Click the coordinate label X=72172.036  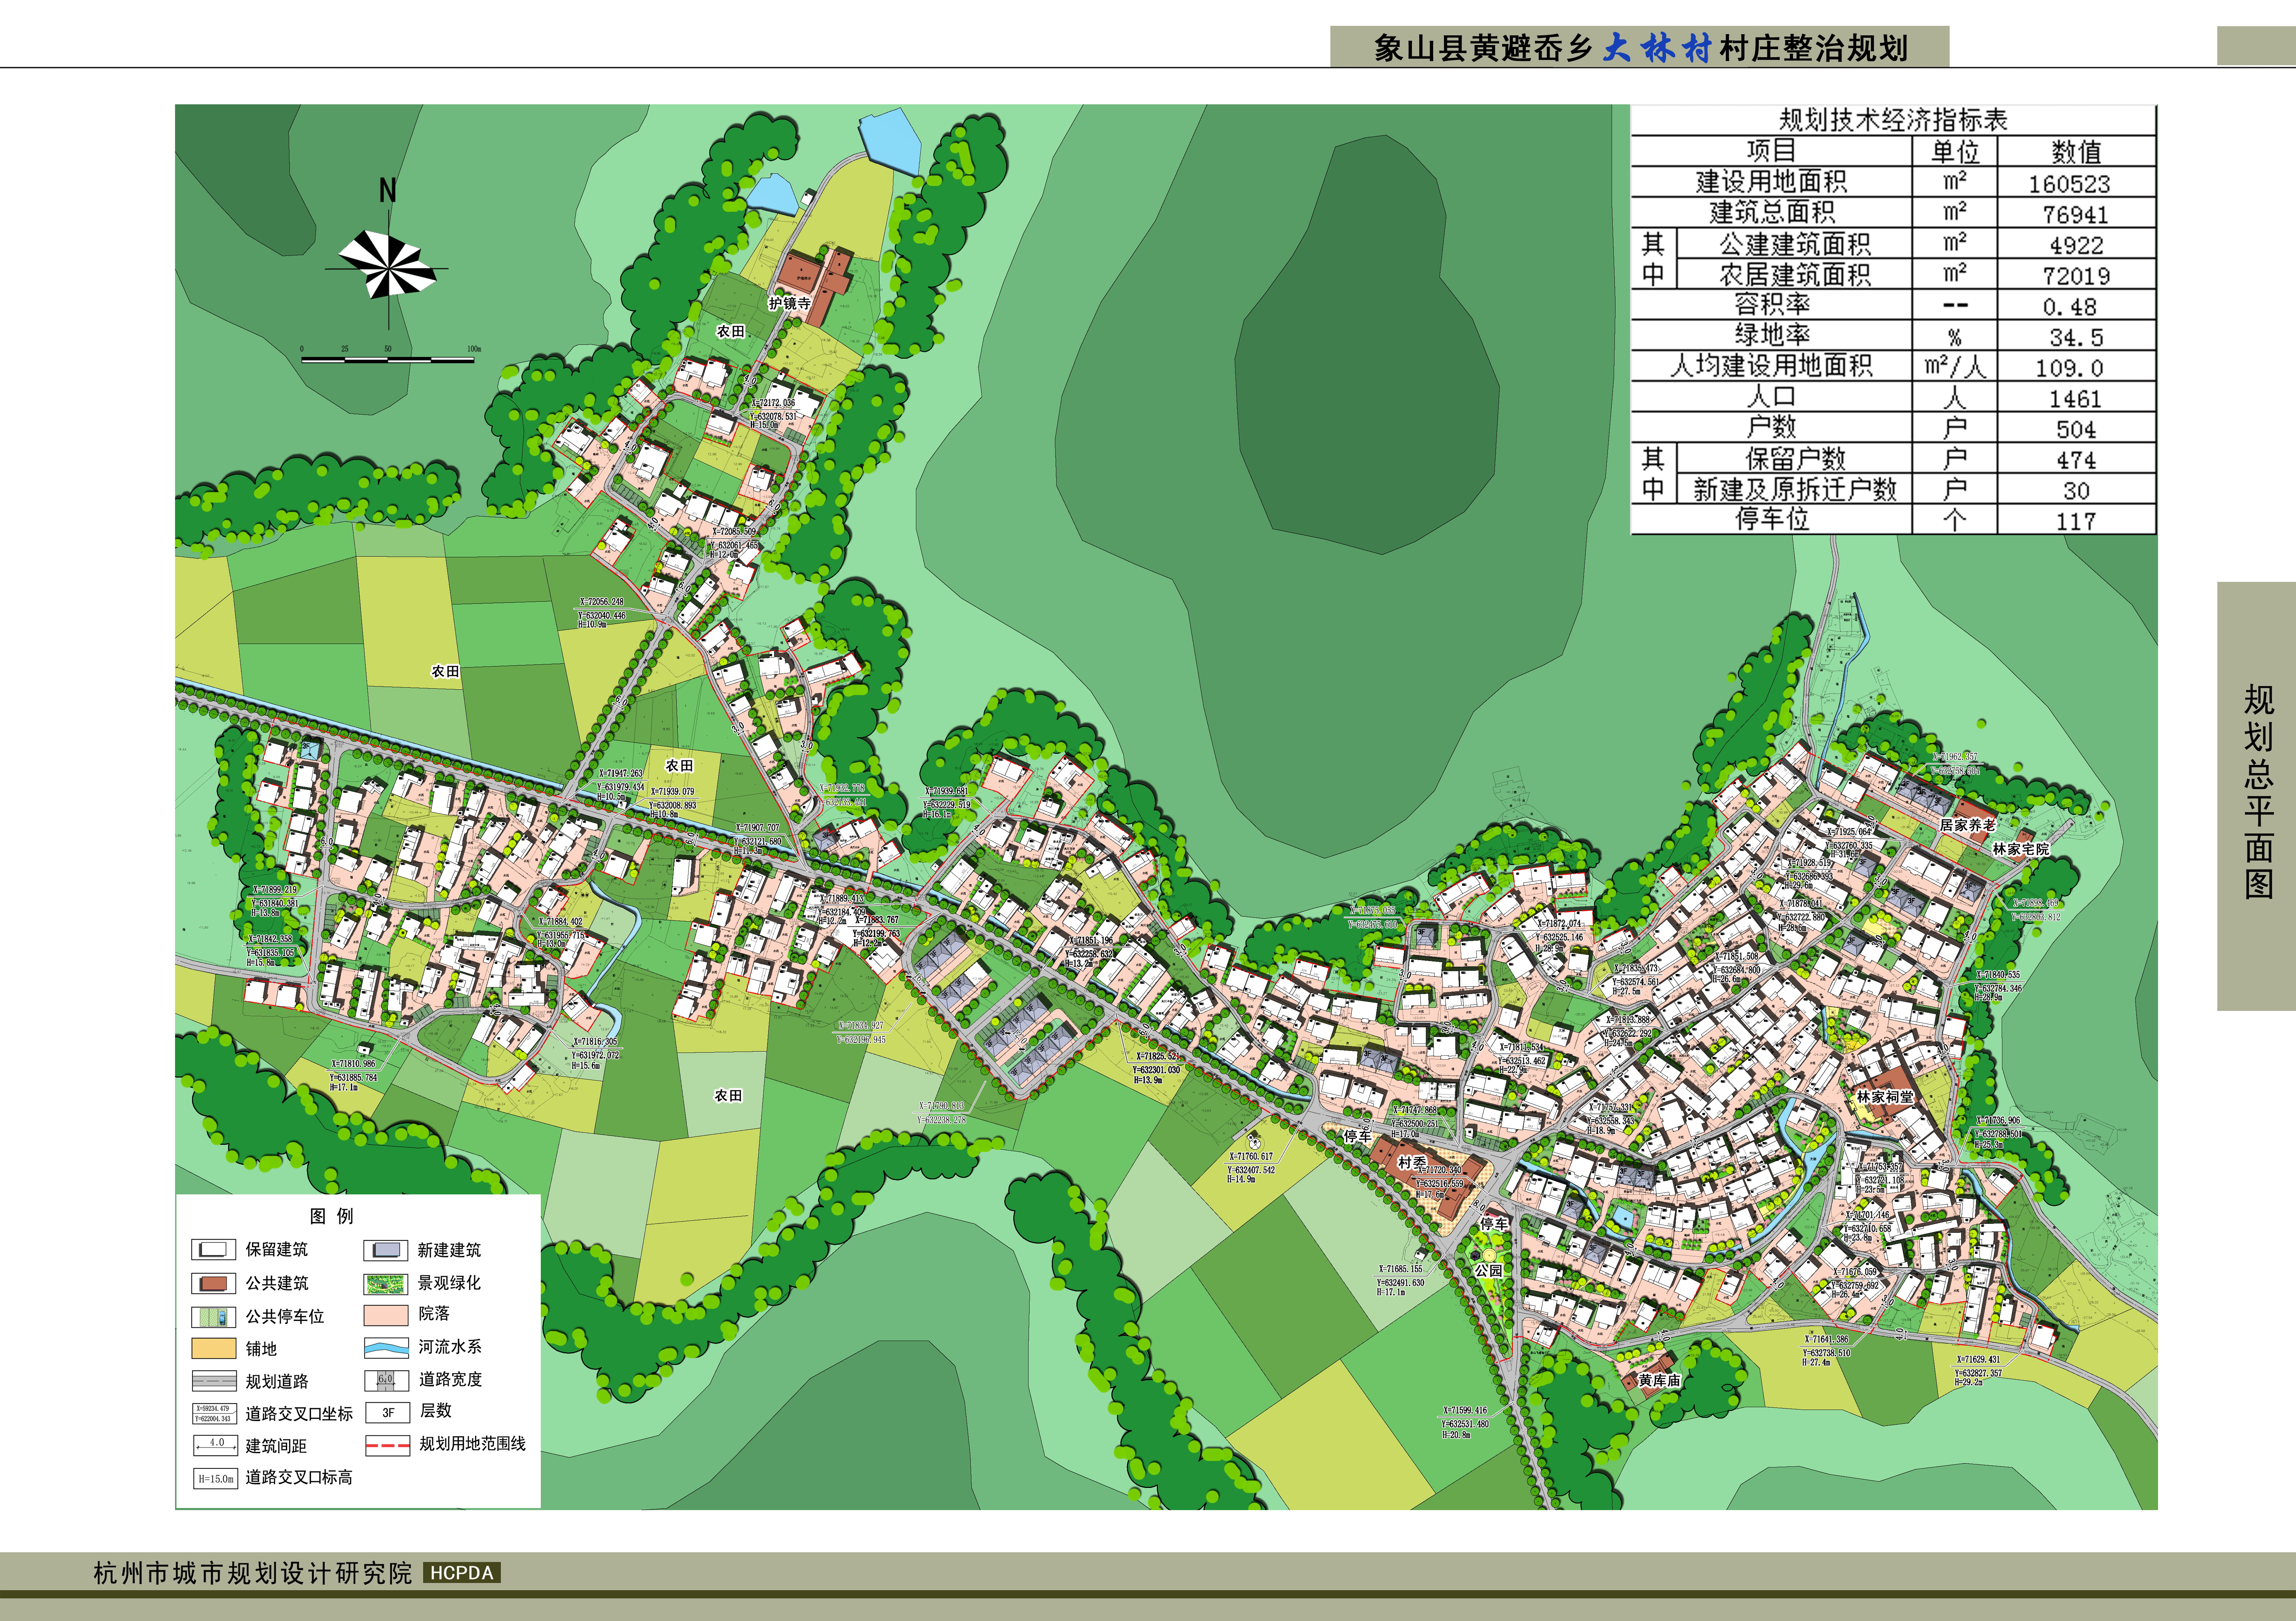773,403
